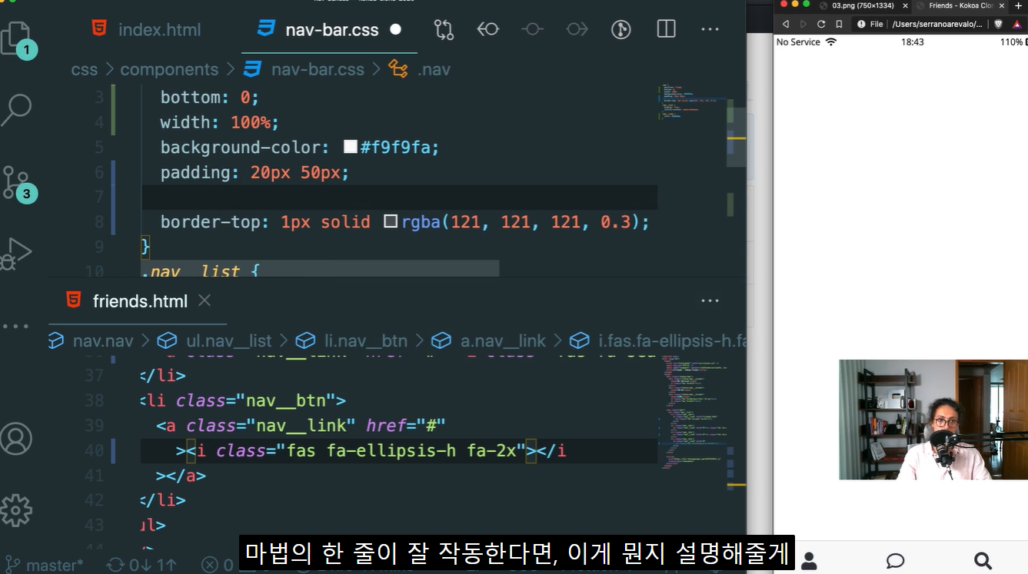Reload the browser page

821,24
